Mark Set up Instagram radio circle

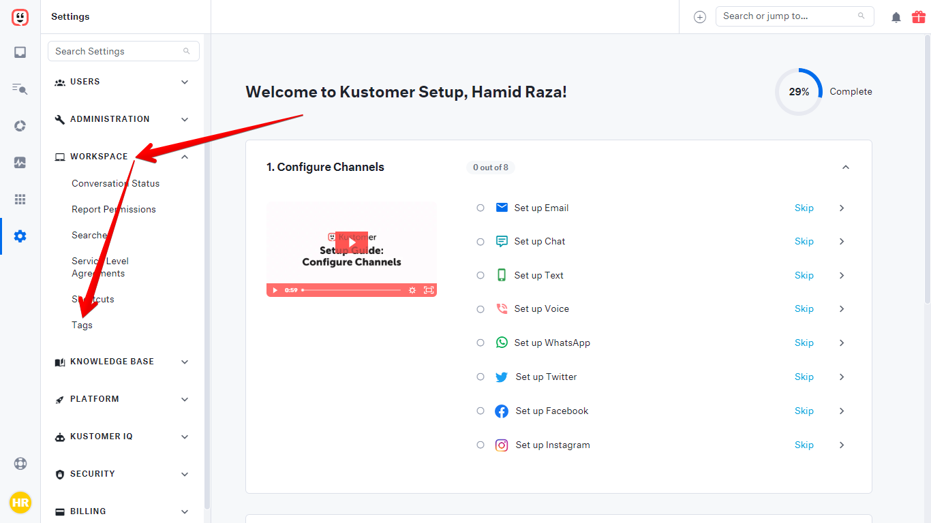click(x=480, y=445)
